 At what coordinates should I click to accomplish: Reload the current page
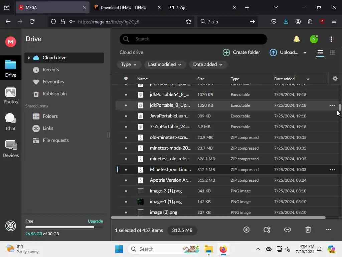click(x=32, y=21)
